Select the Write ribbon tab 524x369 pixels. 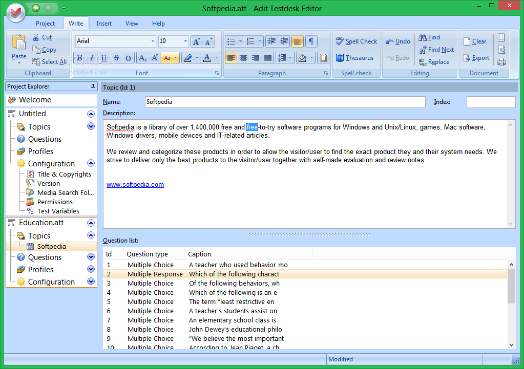click(x=76, y=24)
